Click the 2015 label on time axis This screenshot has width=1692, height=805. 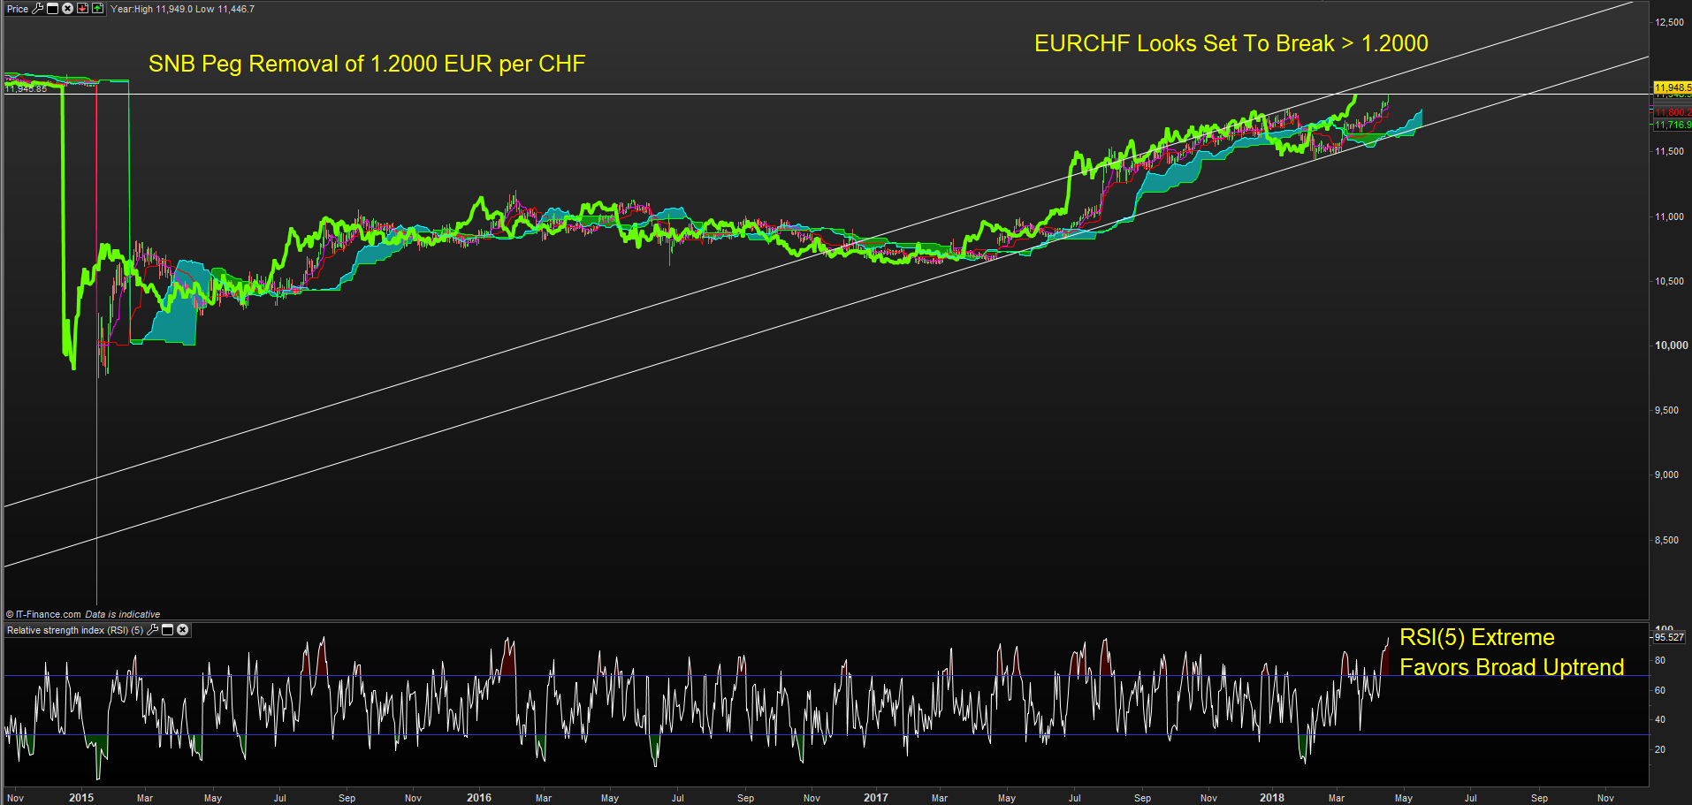[81, 797]
